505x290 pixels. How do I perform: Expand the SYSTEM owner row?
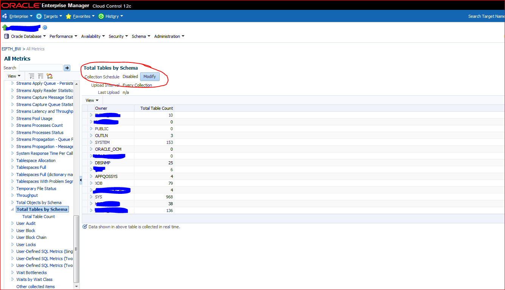[x=91, y=142]
